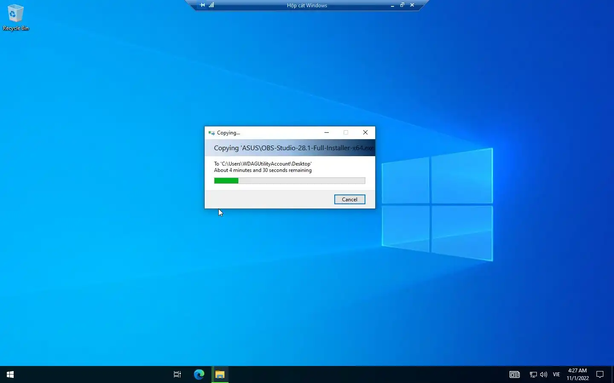Screen dimensions: 614x383
Task: Restore down the Hộp cát Windows window
Action: pos(402,5)
